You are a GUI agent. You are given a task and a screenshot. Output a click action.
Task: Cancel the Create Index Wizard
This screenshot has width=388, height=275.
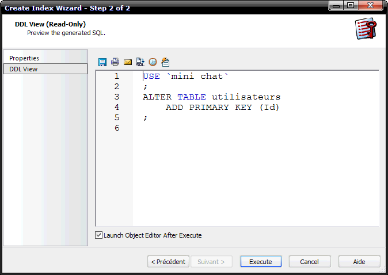click(x=309, y=262)
